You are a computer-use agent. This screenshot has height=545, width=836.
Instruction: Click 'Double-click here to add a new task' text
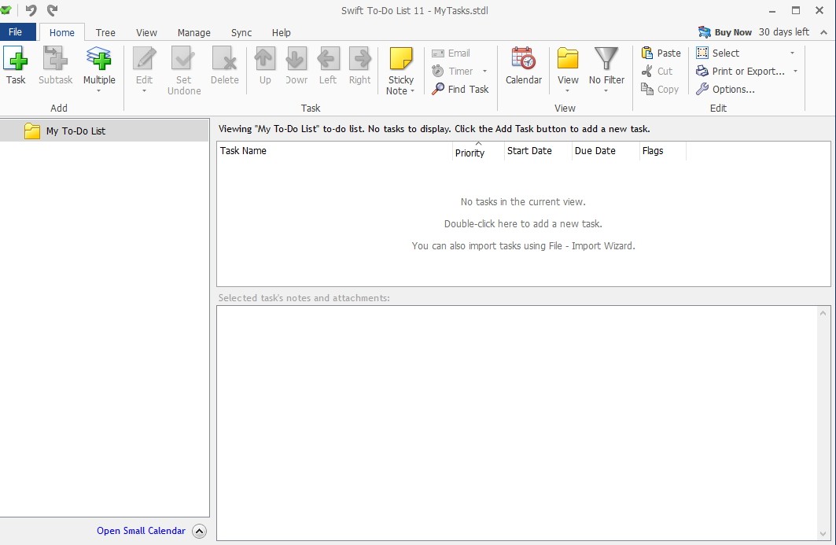(523, 224)
